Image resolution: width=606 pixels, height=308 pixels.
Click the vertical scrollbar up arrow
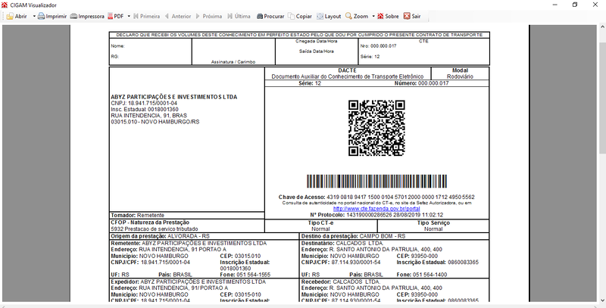coord(602,28)
